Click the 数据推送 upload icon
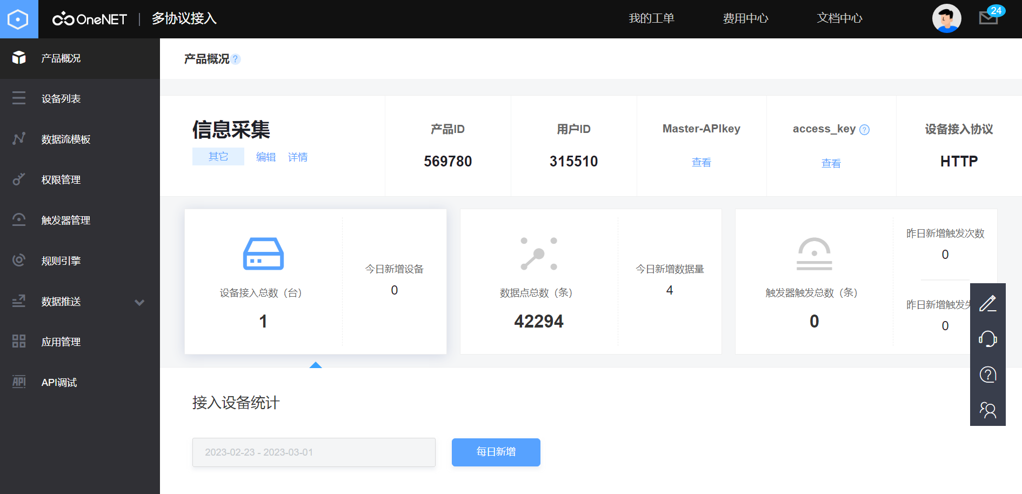 [x=19, y=301]
